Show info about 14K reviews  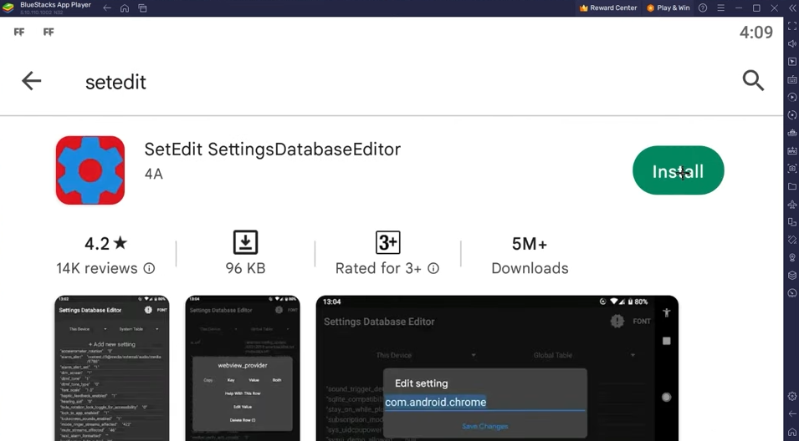click(x=149, y=268)
